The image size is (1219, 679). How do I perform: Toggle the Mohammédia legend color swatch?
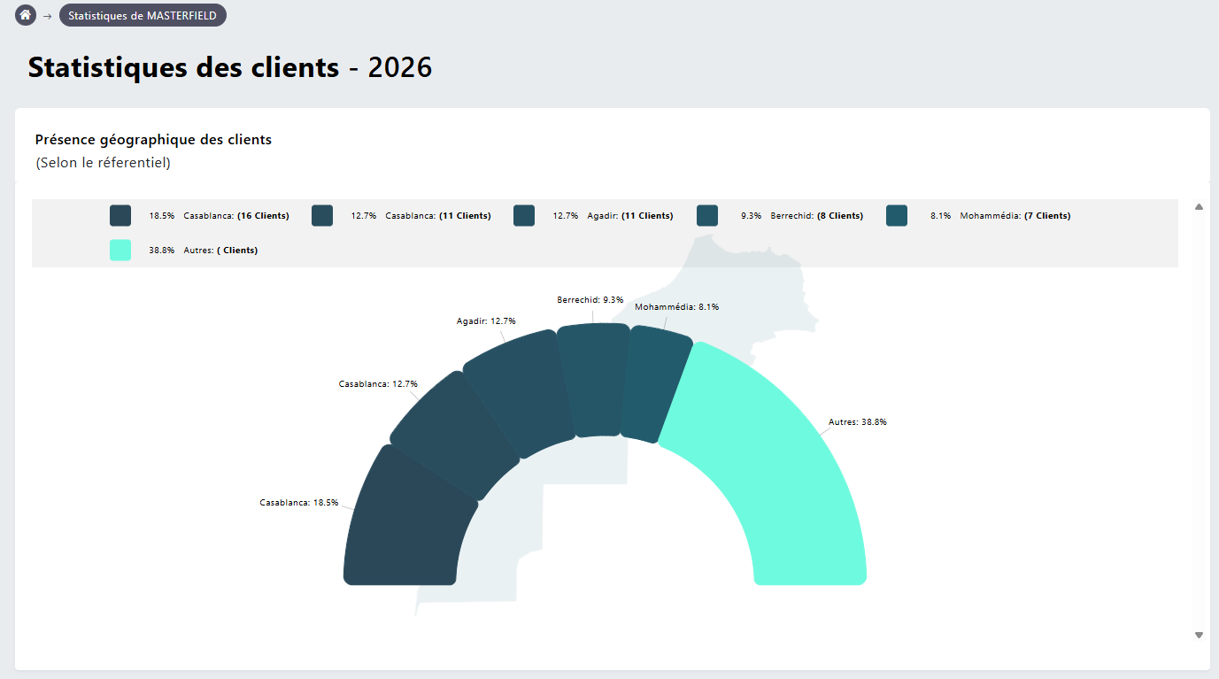897,216
